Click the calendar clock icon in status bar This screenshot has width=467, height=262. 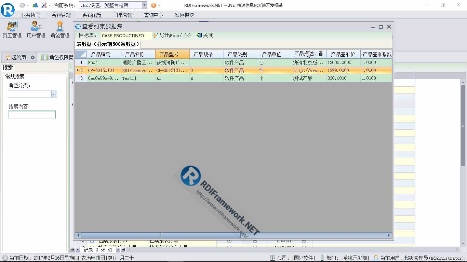(5, 258)
